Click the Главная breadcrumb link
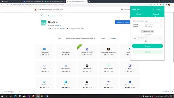The height and width of the screenshot is (98, 174). (x=43, y=16)
